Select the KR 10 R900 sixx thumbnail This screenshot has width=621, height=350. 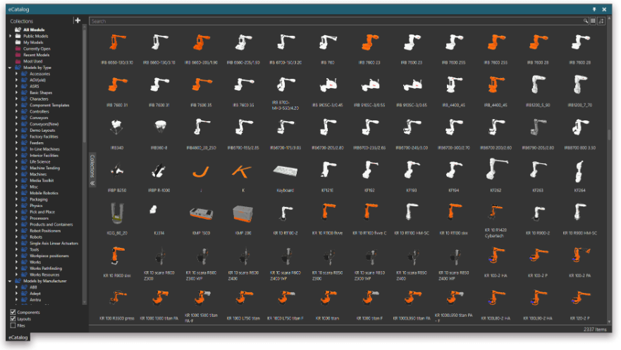[117, 256]
